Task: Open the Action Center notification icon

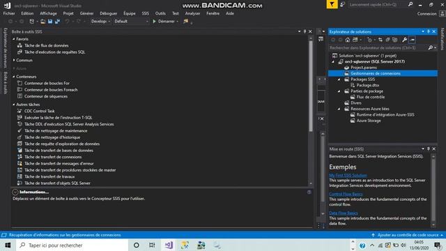Action: [438, 245]
